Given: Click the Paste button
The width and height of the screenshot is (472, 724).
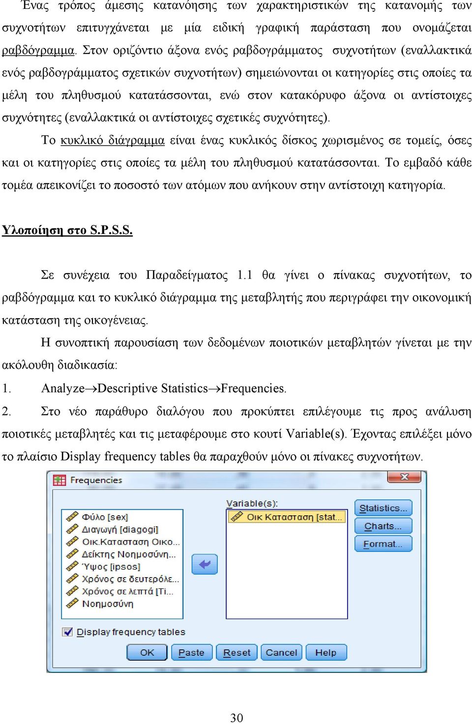Looking at the screenshot, I should click(192, 652).
